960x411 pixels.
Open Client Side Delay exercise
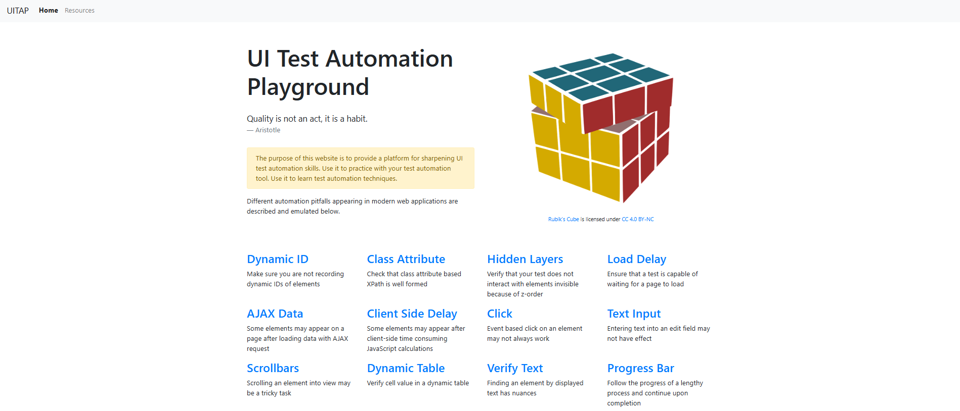click(412, 314)
